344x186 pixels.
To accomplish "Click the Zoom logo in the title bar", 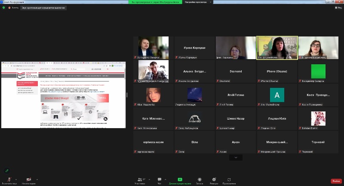I will pos(2,2).
